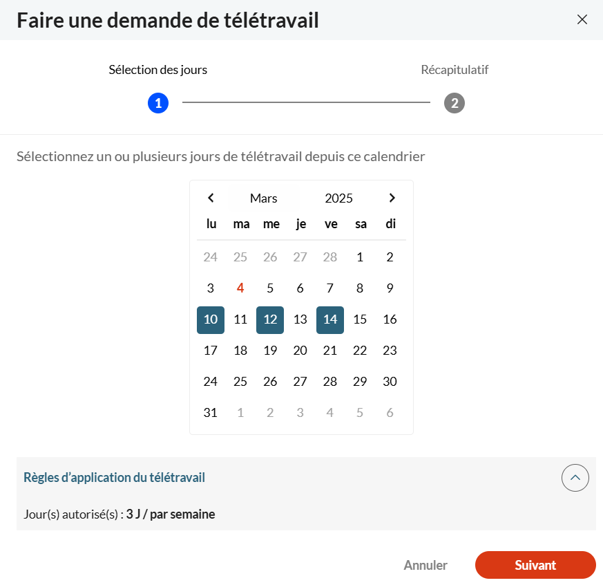Open the Mars month dropdown

[x=263, y=198]
